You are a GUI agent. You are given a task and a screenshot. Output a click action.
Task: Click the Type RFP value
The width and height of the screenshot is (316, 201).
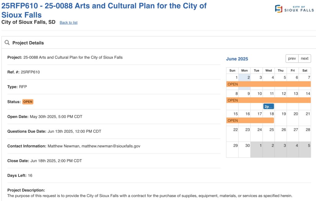click(23, 87)
